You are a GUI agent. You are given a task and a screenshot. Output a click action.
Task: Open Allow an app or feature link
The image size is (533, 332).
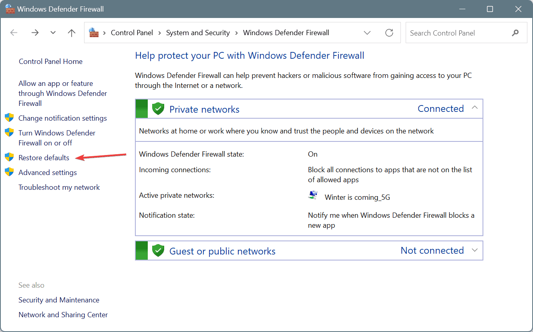click(x=62, y=93)
